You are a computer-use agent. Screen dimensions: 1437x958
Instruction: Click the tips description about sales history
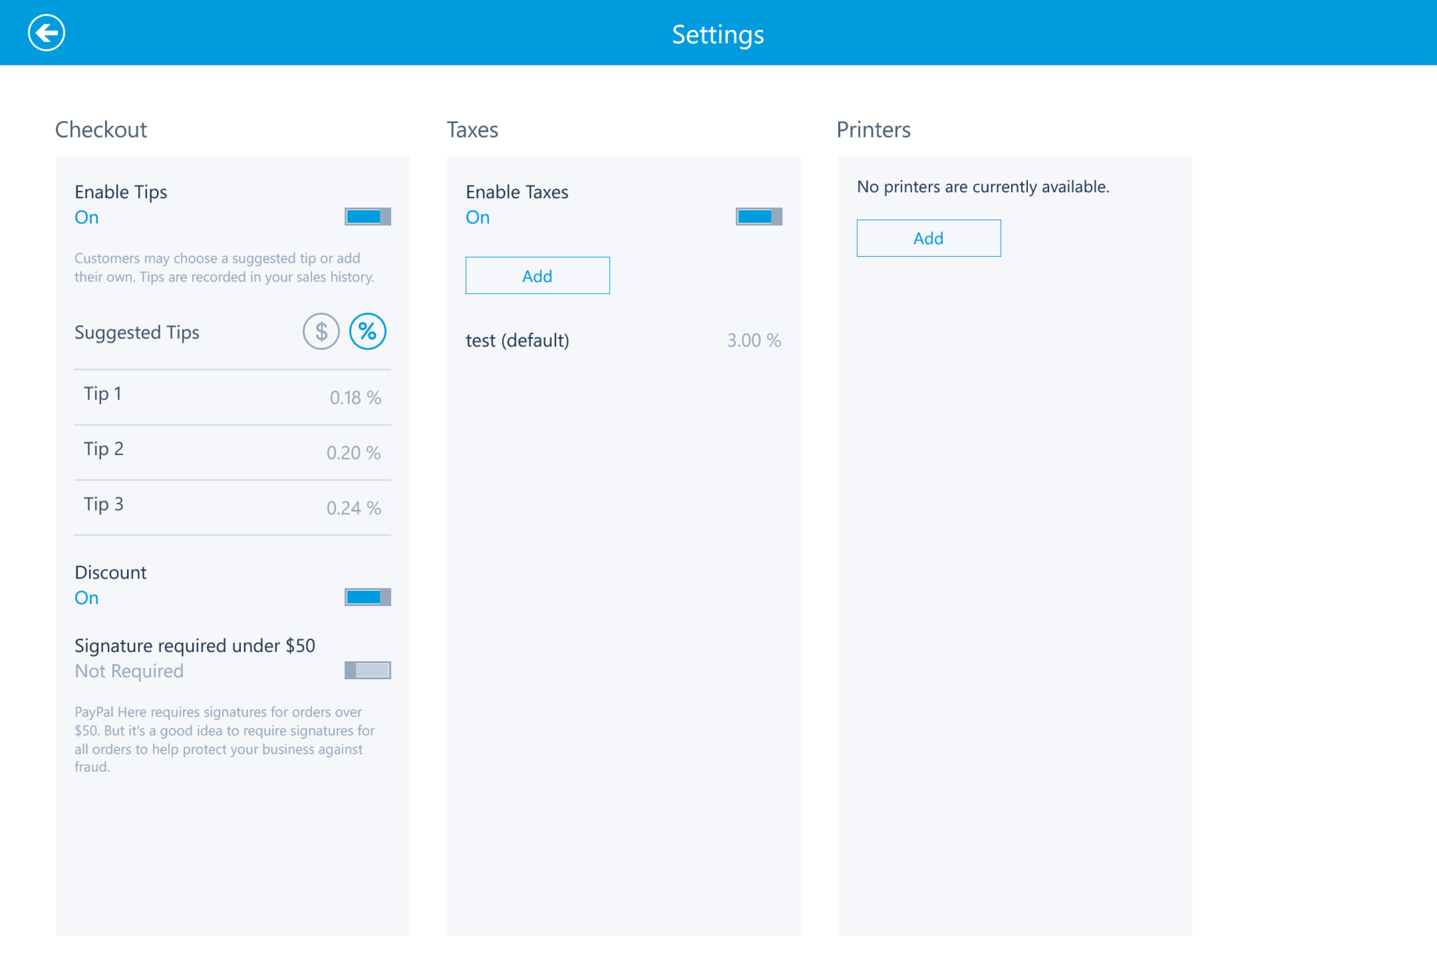(x=224, y=267)
